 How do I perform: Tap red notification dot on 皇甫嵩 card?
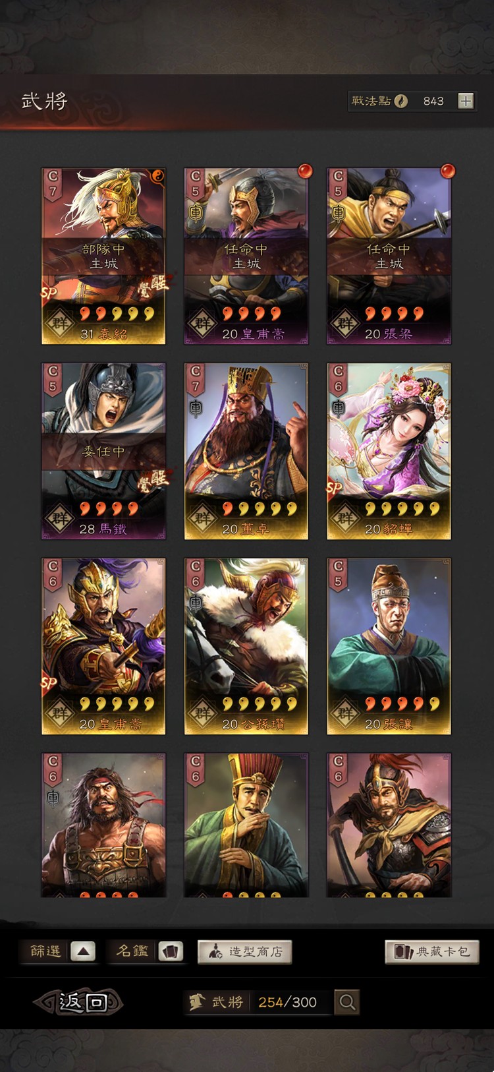click(305, 171)
